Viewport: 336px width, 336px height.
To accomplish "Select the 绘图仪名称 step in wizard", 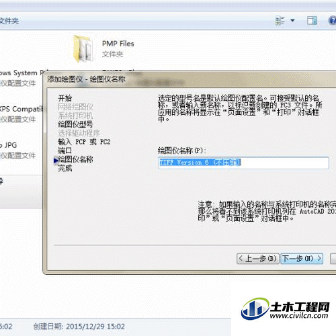I will point(75,159).
